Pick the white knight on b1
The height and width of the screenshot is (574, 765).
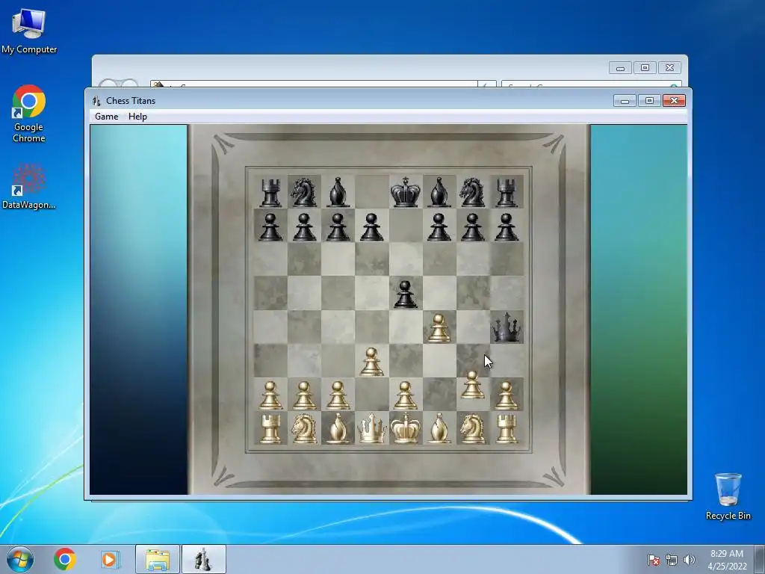coord(304,428)
